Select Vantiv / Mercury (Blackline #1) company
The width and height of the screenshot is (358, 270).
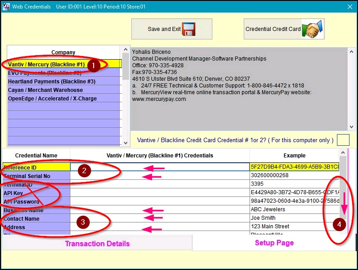point(64,64)
